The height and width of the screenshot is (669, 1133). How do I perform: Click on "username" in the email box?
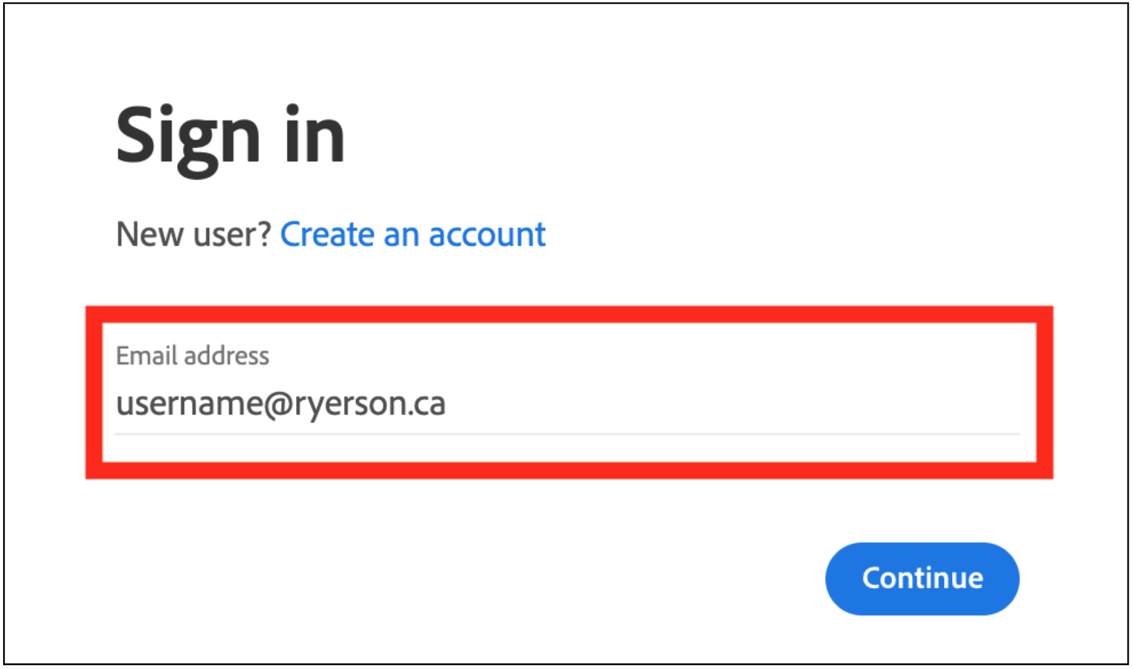pos(189,403)
